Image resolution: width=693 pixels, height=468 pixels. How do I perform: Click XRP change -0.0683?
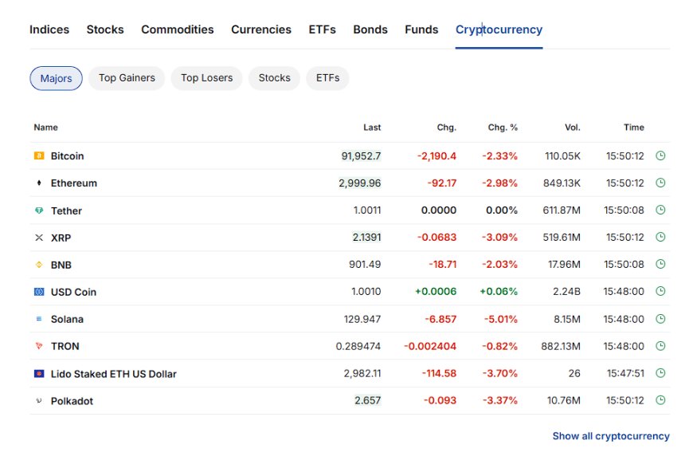(437, 237)
